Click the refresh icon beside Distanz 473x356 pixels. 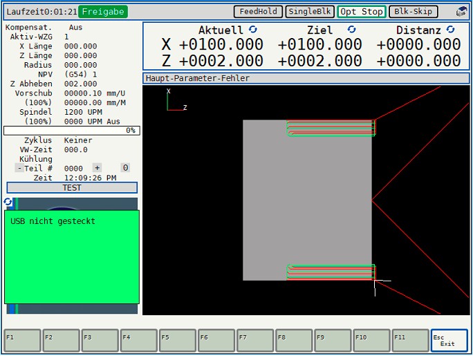point(450,29)
